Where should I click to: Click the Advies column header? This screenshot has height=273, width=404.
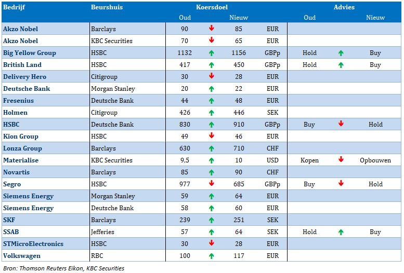click(x=344, y=7)
